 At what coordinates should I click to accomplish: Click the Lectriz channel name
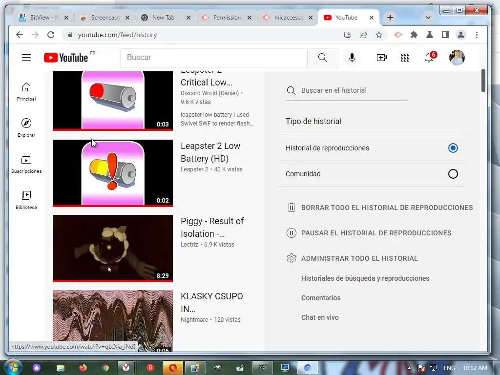pyautogui.click(x=189, y=245)
